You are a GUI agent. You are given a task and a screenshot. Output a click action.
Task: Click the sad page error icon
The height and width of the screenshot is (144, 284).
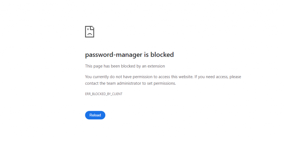click(90, 32)
